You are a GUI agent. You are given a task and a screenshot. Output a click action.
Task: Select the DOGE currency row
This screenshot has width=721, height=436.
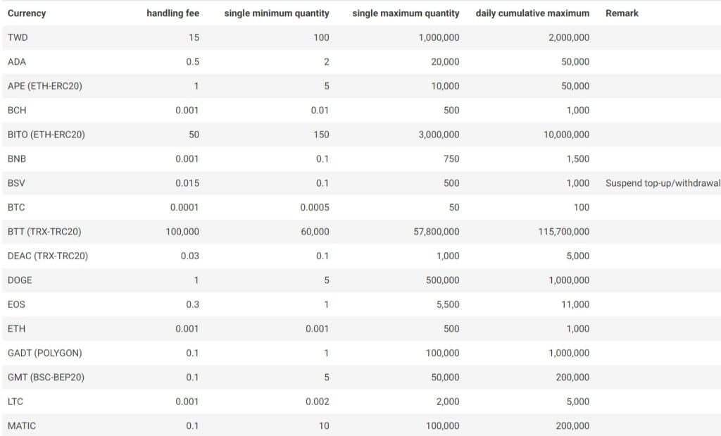coord(21,280)
